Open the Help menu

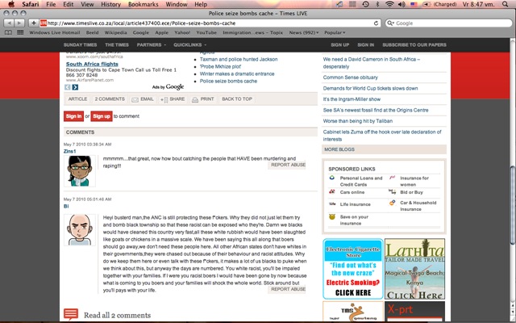coord(201,4)
